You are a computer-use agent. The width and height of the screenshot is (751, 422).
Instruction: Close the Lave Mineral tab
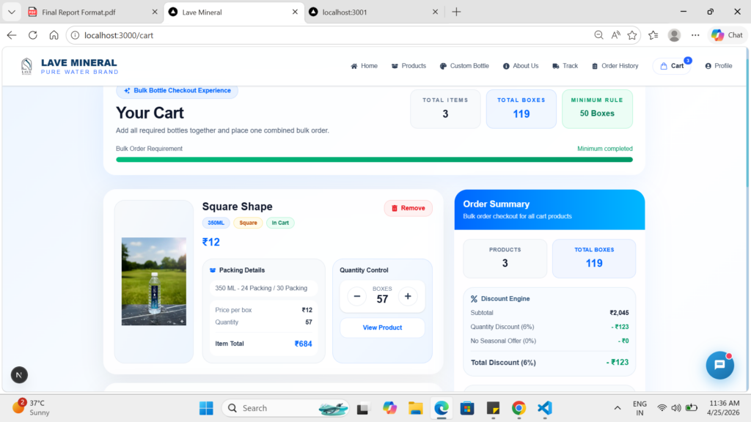coord(295,12)
